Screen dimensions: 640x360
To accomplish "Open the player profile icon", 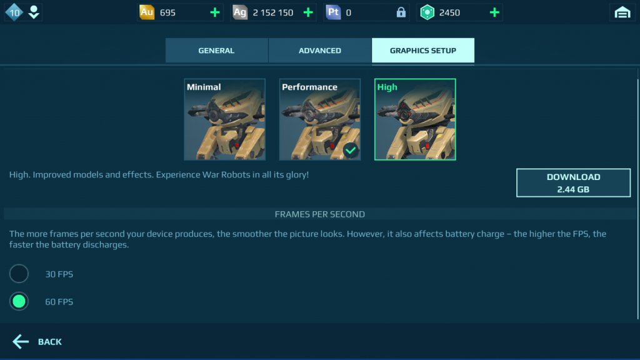I will 34,7.
